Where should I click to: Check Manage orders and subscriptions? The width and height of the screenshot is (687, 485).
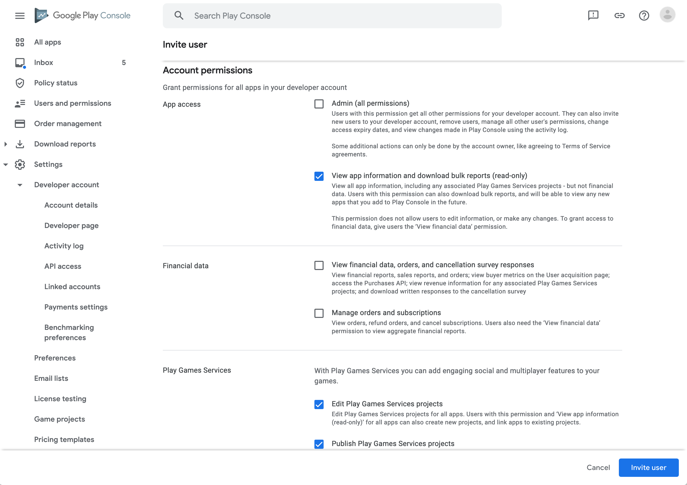pyautogui.click(x=319, y=313)
